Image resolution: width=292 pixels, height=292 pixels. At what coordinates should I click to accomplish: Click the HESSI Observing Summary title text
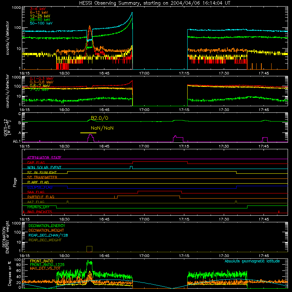click(x=154, y=3)
